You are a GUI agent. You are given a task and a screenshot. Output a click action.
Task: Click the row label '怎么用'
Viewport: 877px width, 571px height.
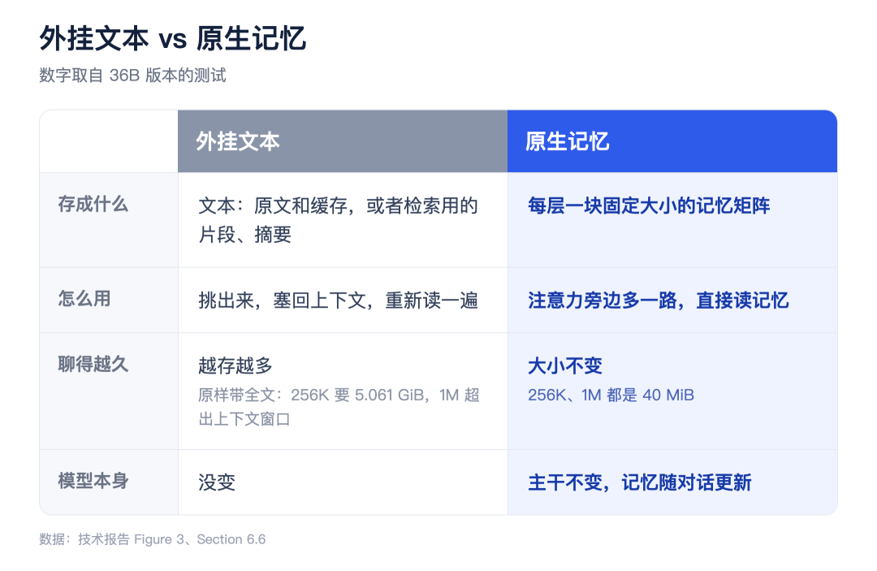pyautogui.click(x=84, y=299)
